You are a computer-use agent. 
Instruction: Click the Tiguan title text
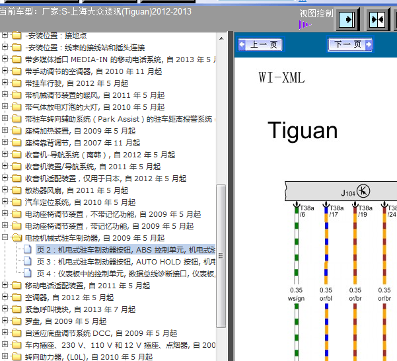pos(303,131)
